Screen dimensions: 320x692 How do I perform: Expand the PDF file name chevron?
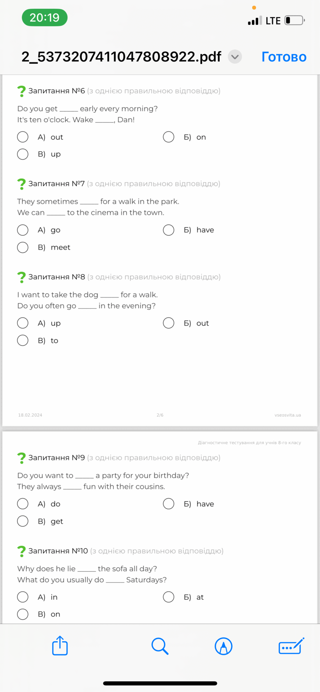235,57
